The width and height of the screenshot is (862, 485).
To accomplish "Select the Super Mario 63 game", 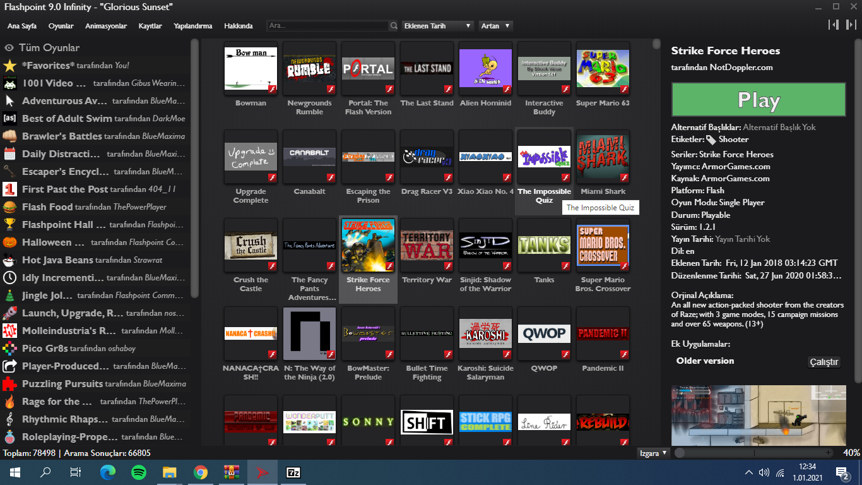I will 603,69.
